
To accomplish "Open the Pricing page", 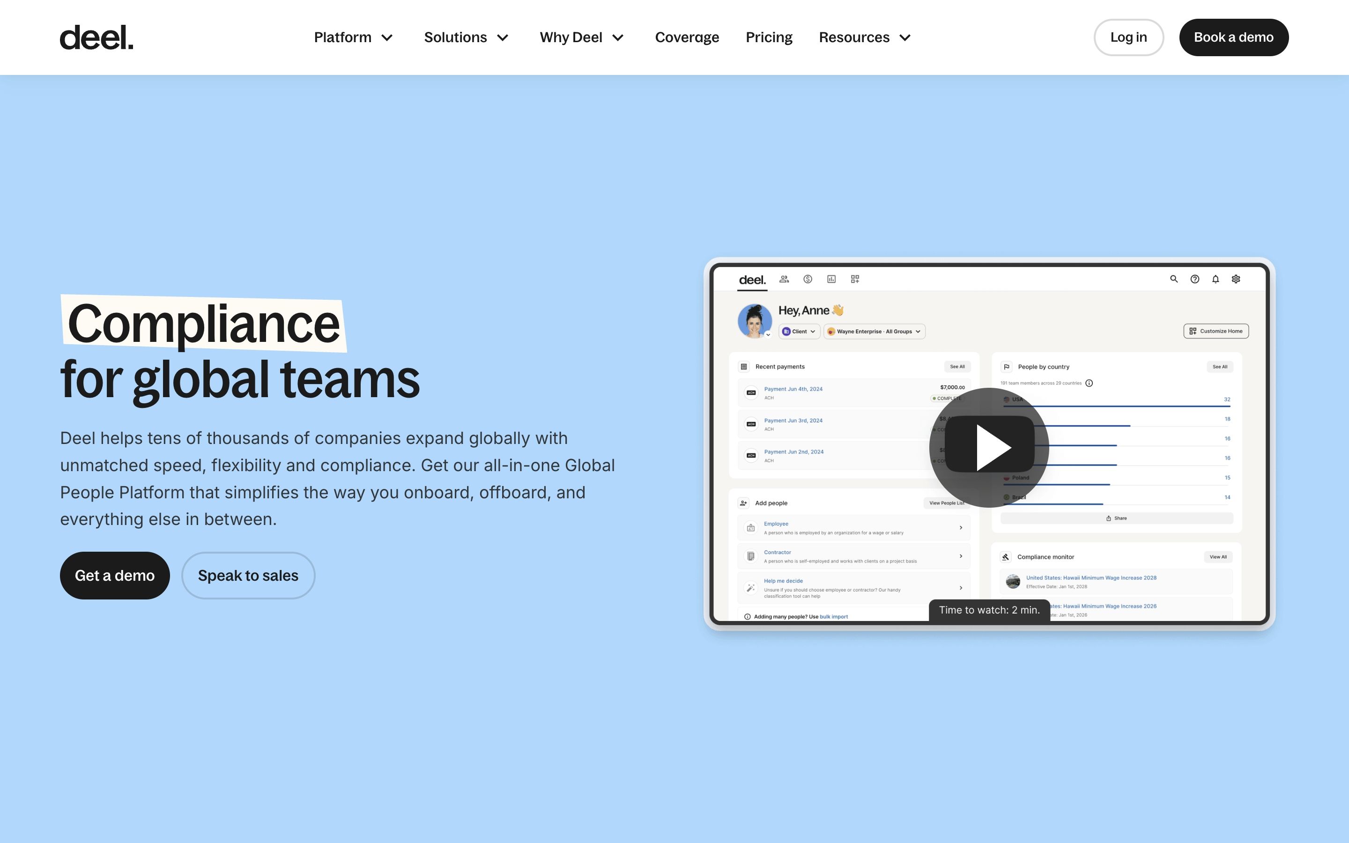I will point(769,37).
